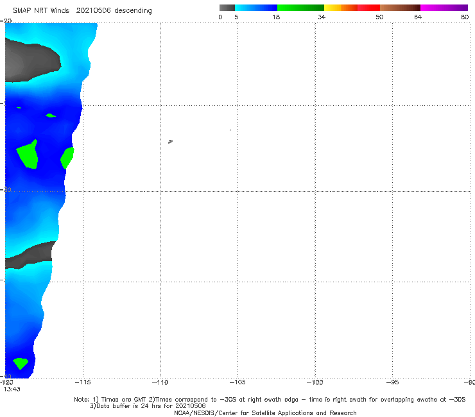Click the '-110' longitude axis label

(x=160, y=382)
